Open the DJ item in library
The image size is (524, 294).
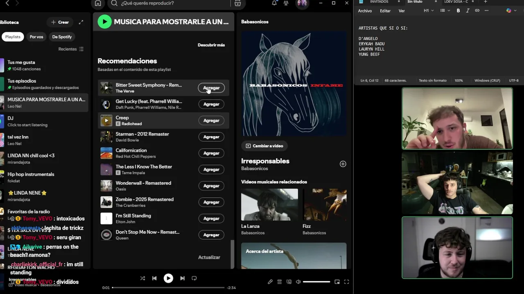pyautogui.click(x=44, y=121)
